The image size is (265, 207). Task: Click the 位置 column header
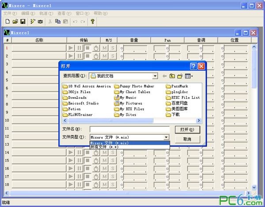pyautogui.click(x=235, y=40)
